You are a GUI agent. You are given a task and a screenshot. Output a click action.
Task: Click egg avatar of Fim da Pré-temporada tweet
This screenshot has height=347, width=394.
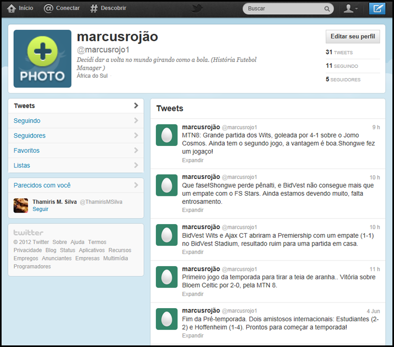[167, 319]
